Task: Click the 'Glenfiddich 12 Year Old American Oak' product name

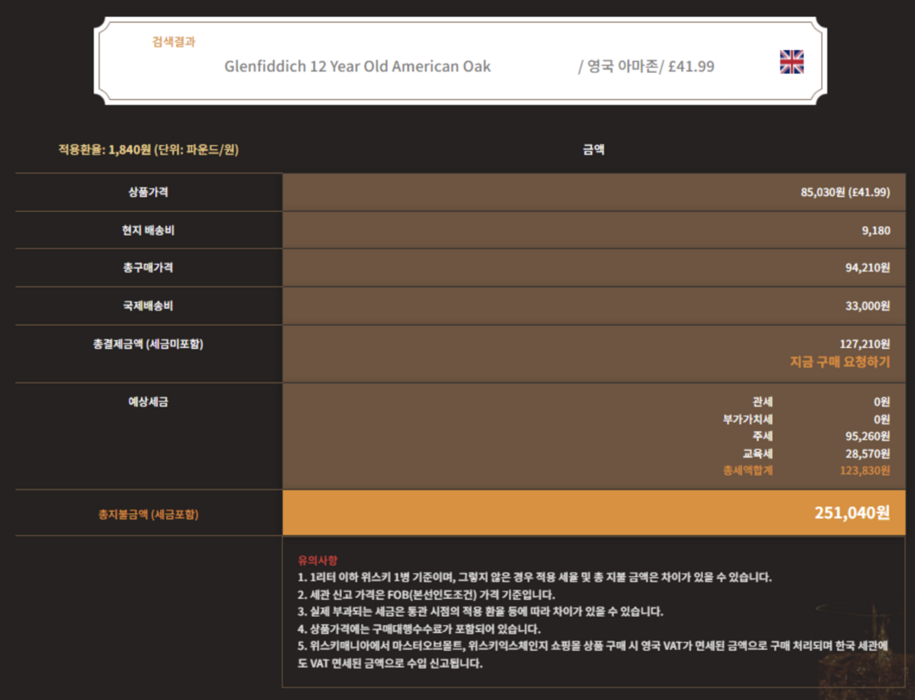Action: click(357, 66)
